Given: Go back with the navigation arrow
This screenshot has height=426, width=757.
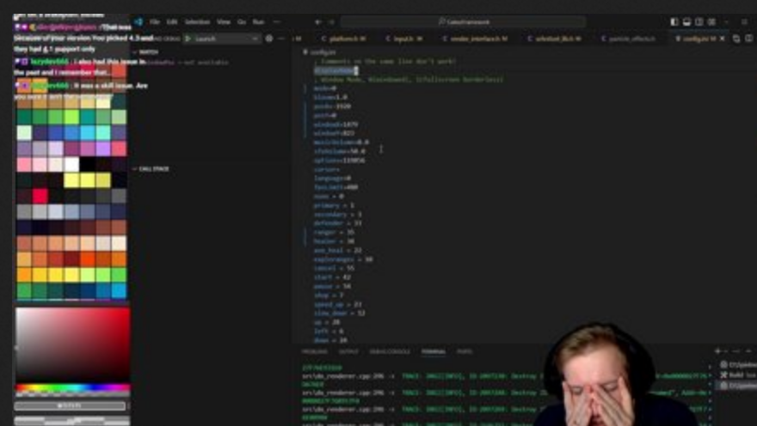Looking at the screenshot, I should tap(318, 21).
